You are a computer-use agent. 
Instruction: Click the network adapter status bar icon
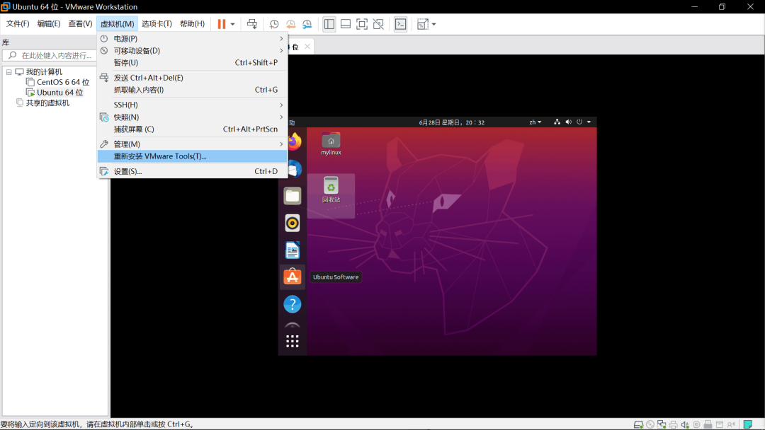[662, 424]
